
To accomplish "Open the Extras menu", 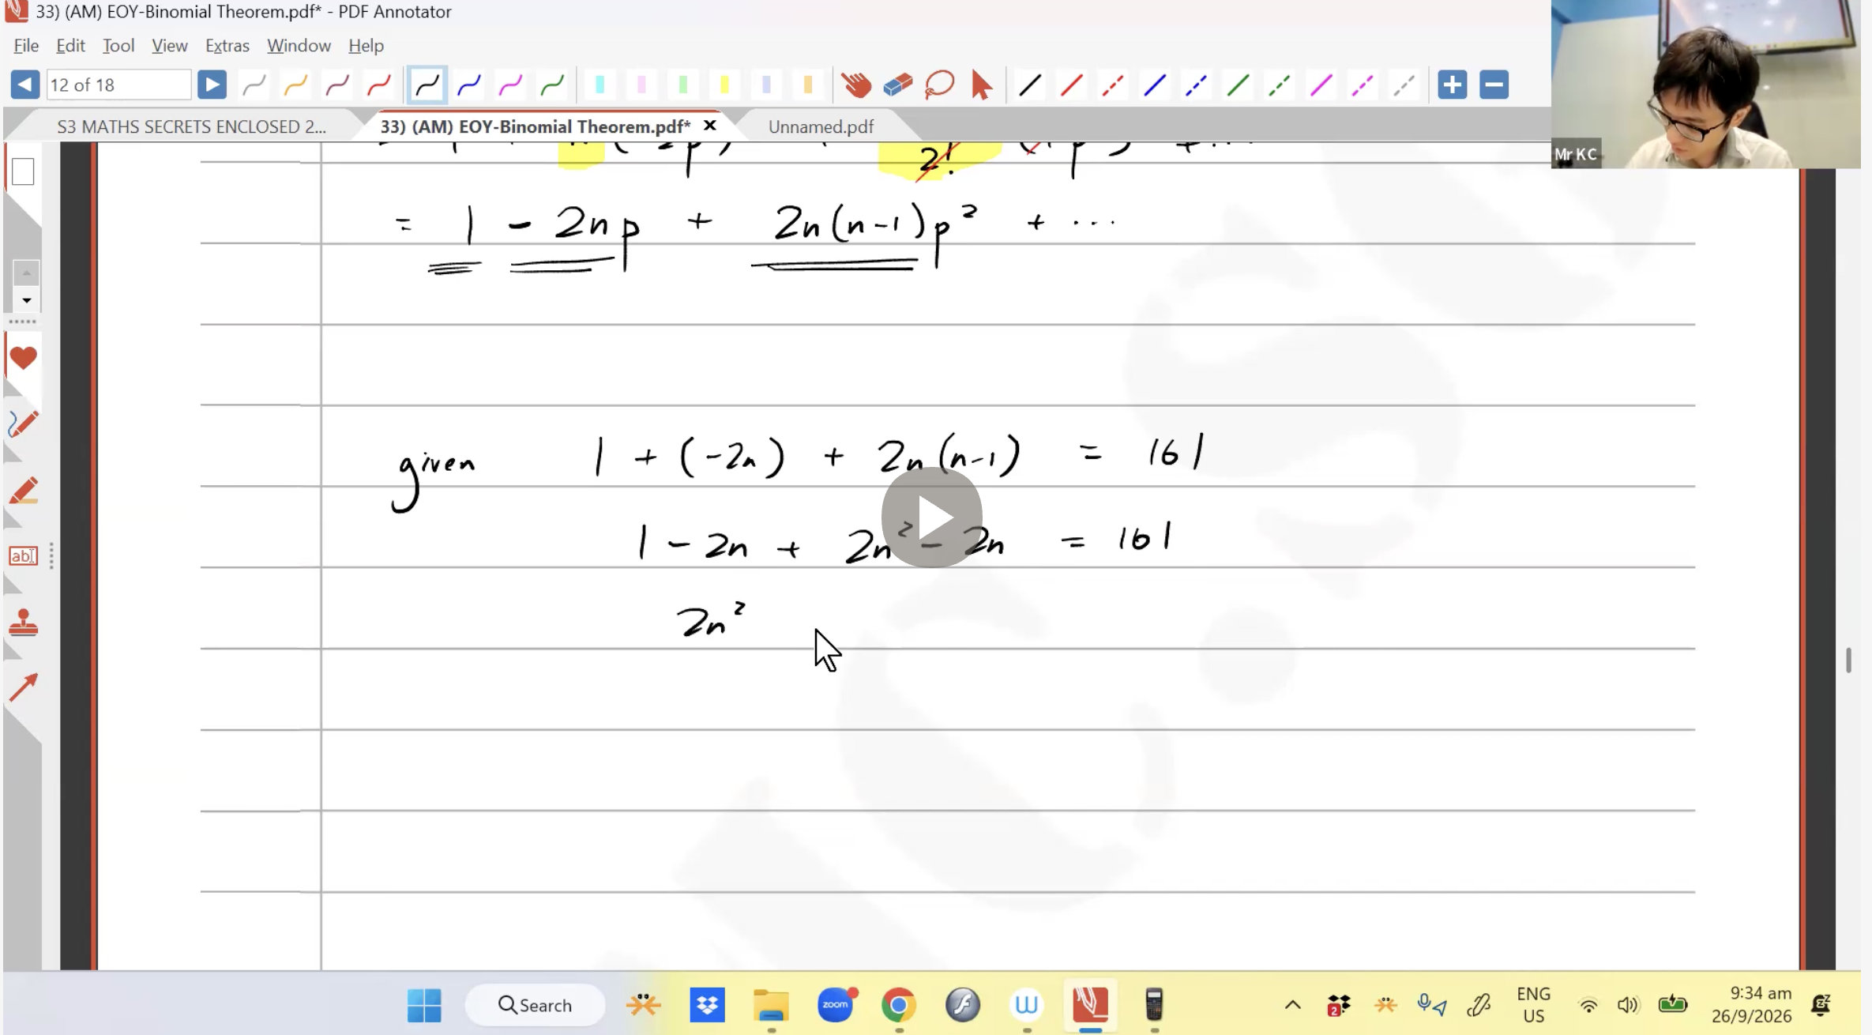I will (x=227, y=46).
